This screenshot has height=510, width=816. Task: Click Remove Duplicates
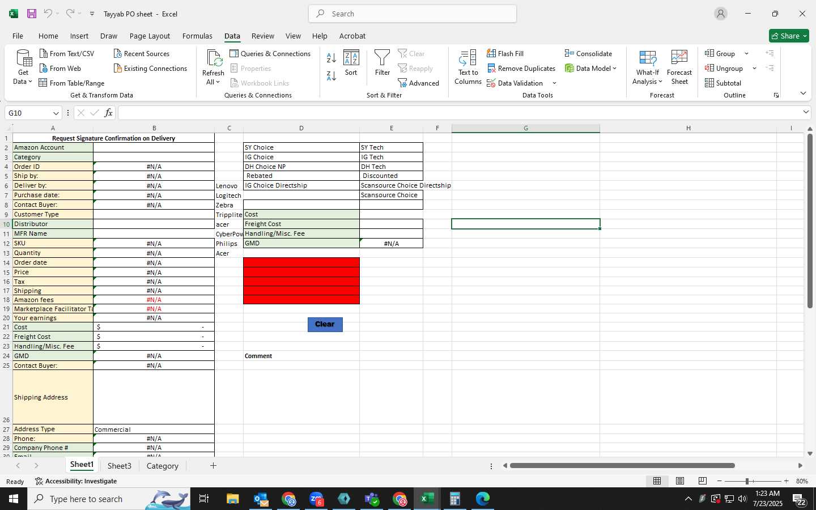point(521,68)
